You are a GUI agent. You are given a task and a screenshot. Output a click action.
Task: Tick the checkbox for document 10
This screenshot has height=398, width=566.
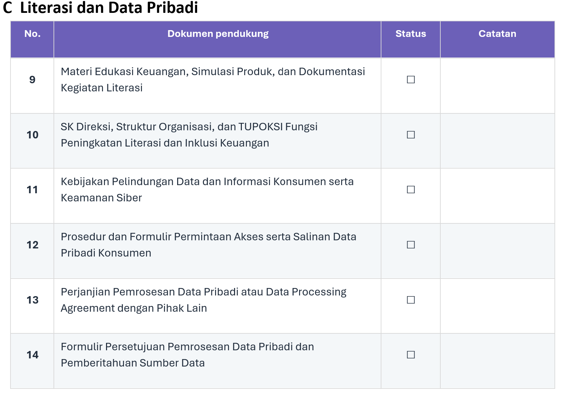(411, 135)
